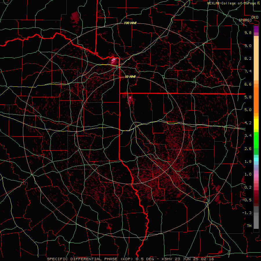Click the 7.4 value on the scale
Image resolution: width=261 pixels, height=261 pixels.
click(x=248, y=71)
